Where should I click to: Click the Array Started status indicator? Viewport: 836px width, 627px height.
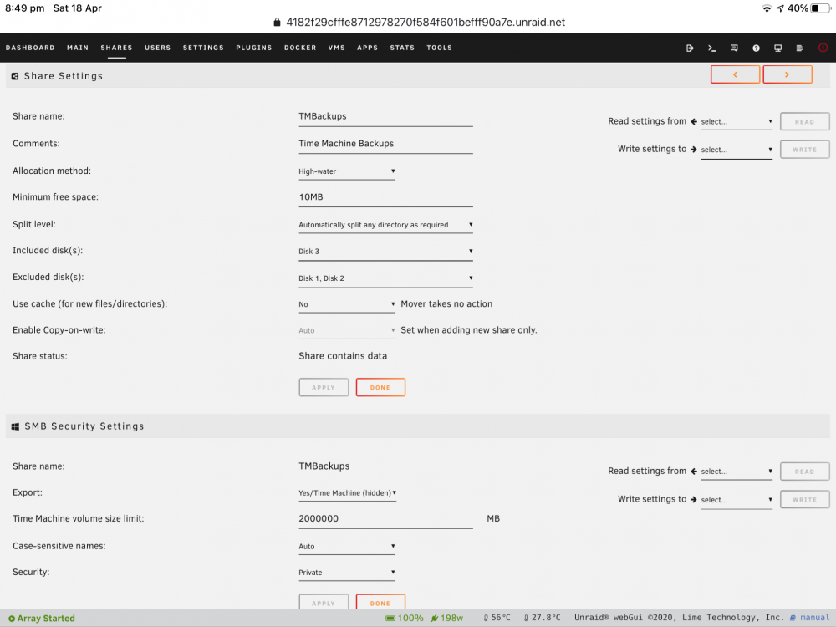(42, 619)
